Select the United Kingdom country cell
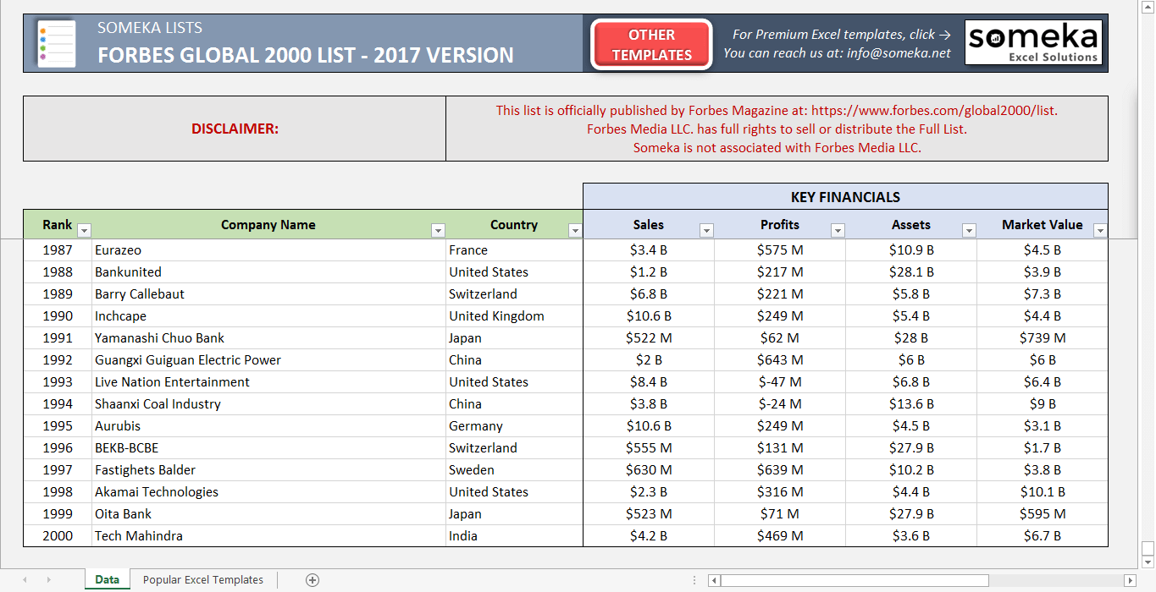This screenshot has width=1156, height=592. point(514,316)
